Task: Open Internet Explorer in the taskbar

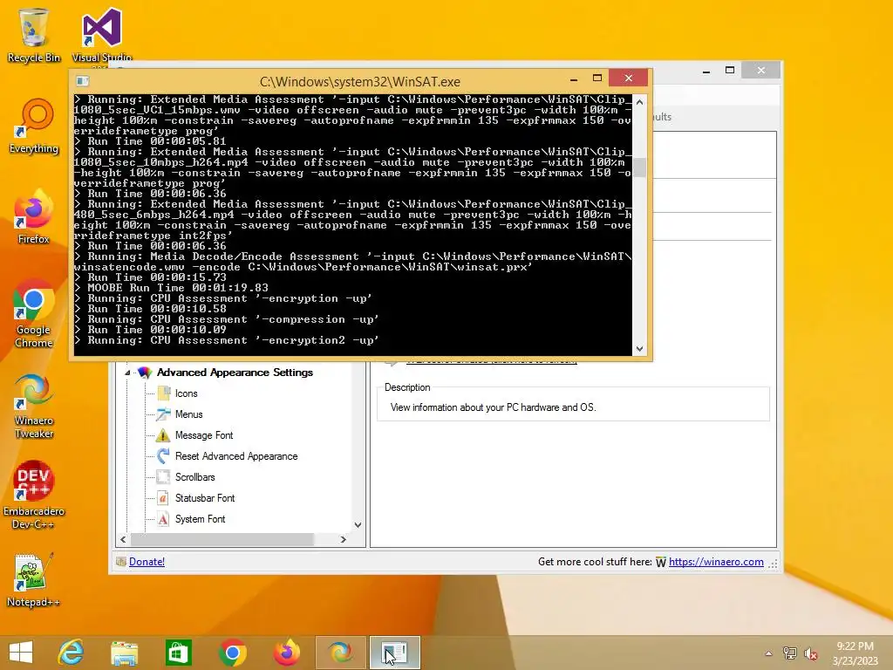Action: tap(72, 653)
